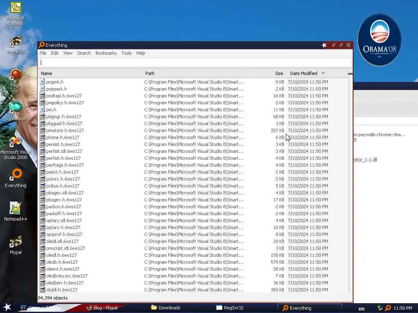Select the pmpolicy.h.6ws127 file row

point(193,102)
